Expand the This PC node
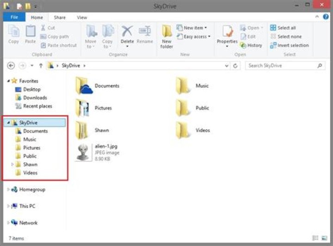The width and height of the screenshot is (333, 246). click(8, 206)
